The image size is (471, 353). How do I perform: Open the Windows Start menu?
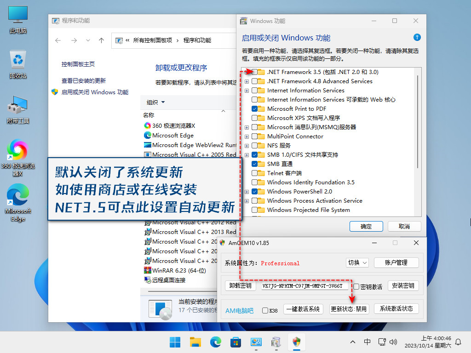click(x=175, y=342)
